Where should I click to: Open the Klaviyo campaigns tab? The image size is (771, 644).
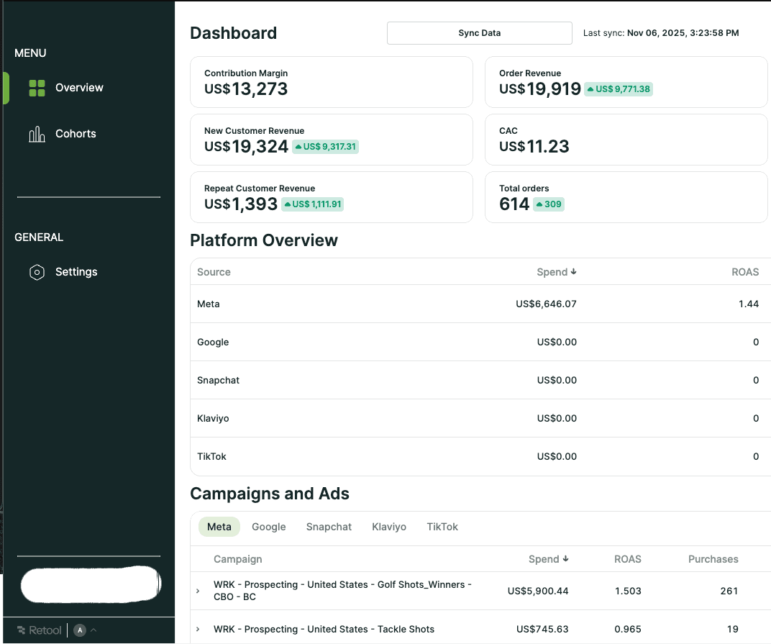coord(388,527)
